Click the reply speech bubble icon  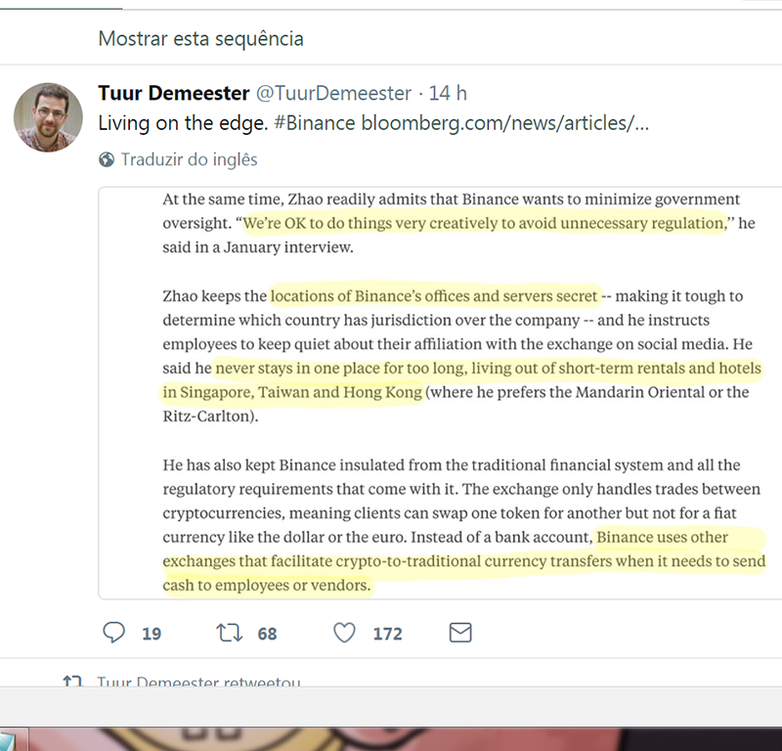[x=113, y=633]
